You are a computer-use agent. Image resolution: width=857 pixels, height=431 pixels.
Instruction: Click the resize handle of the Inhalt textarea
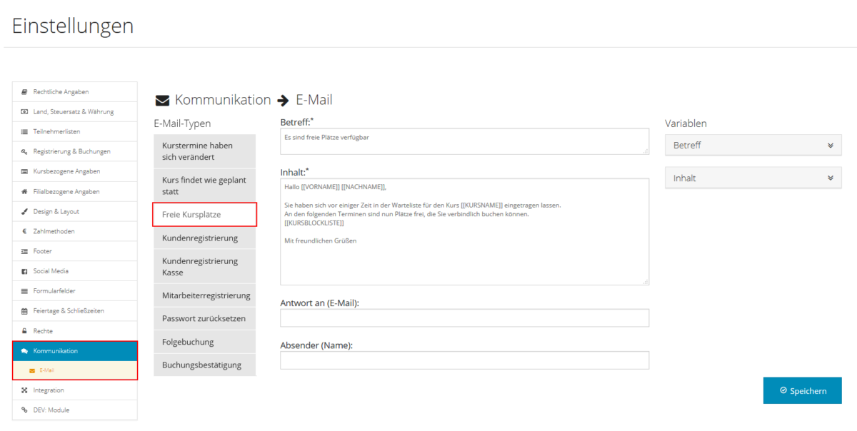point(645,281)
